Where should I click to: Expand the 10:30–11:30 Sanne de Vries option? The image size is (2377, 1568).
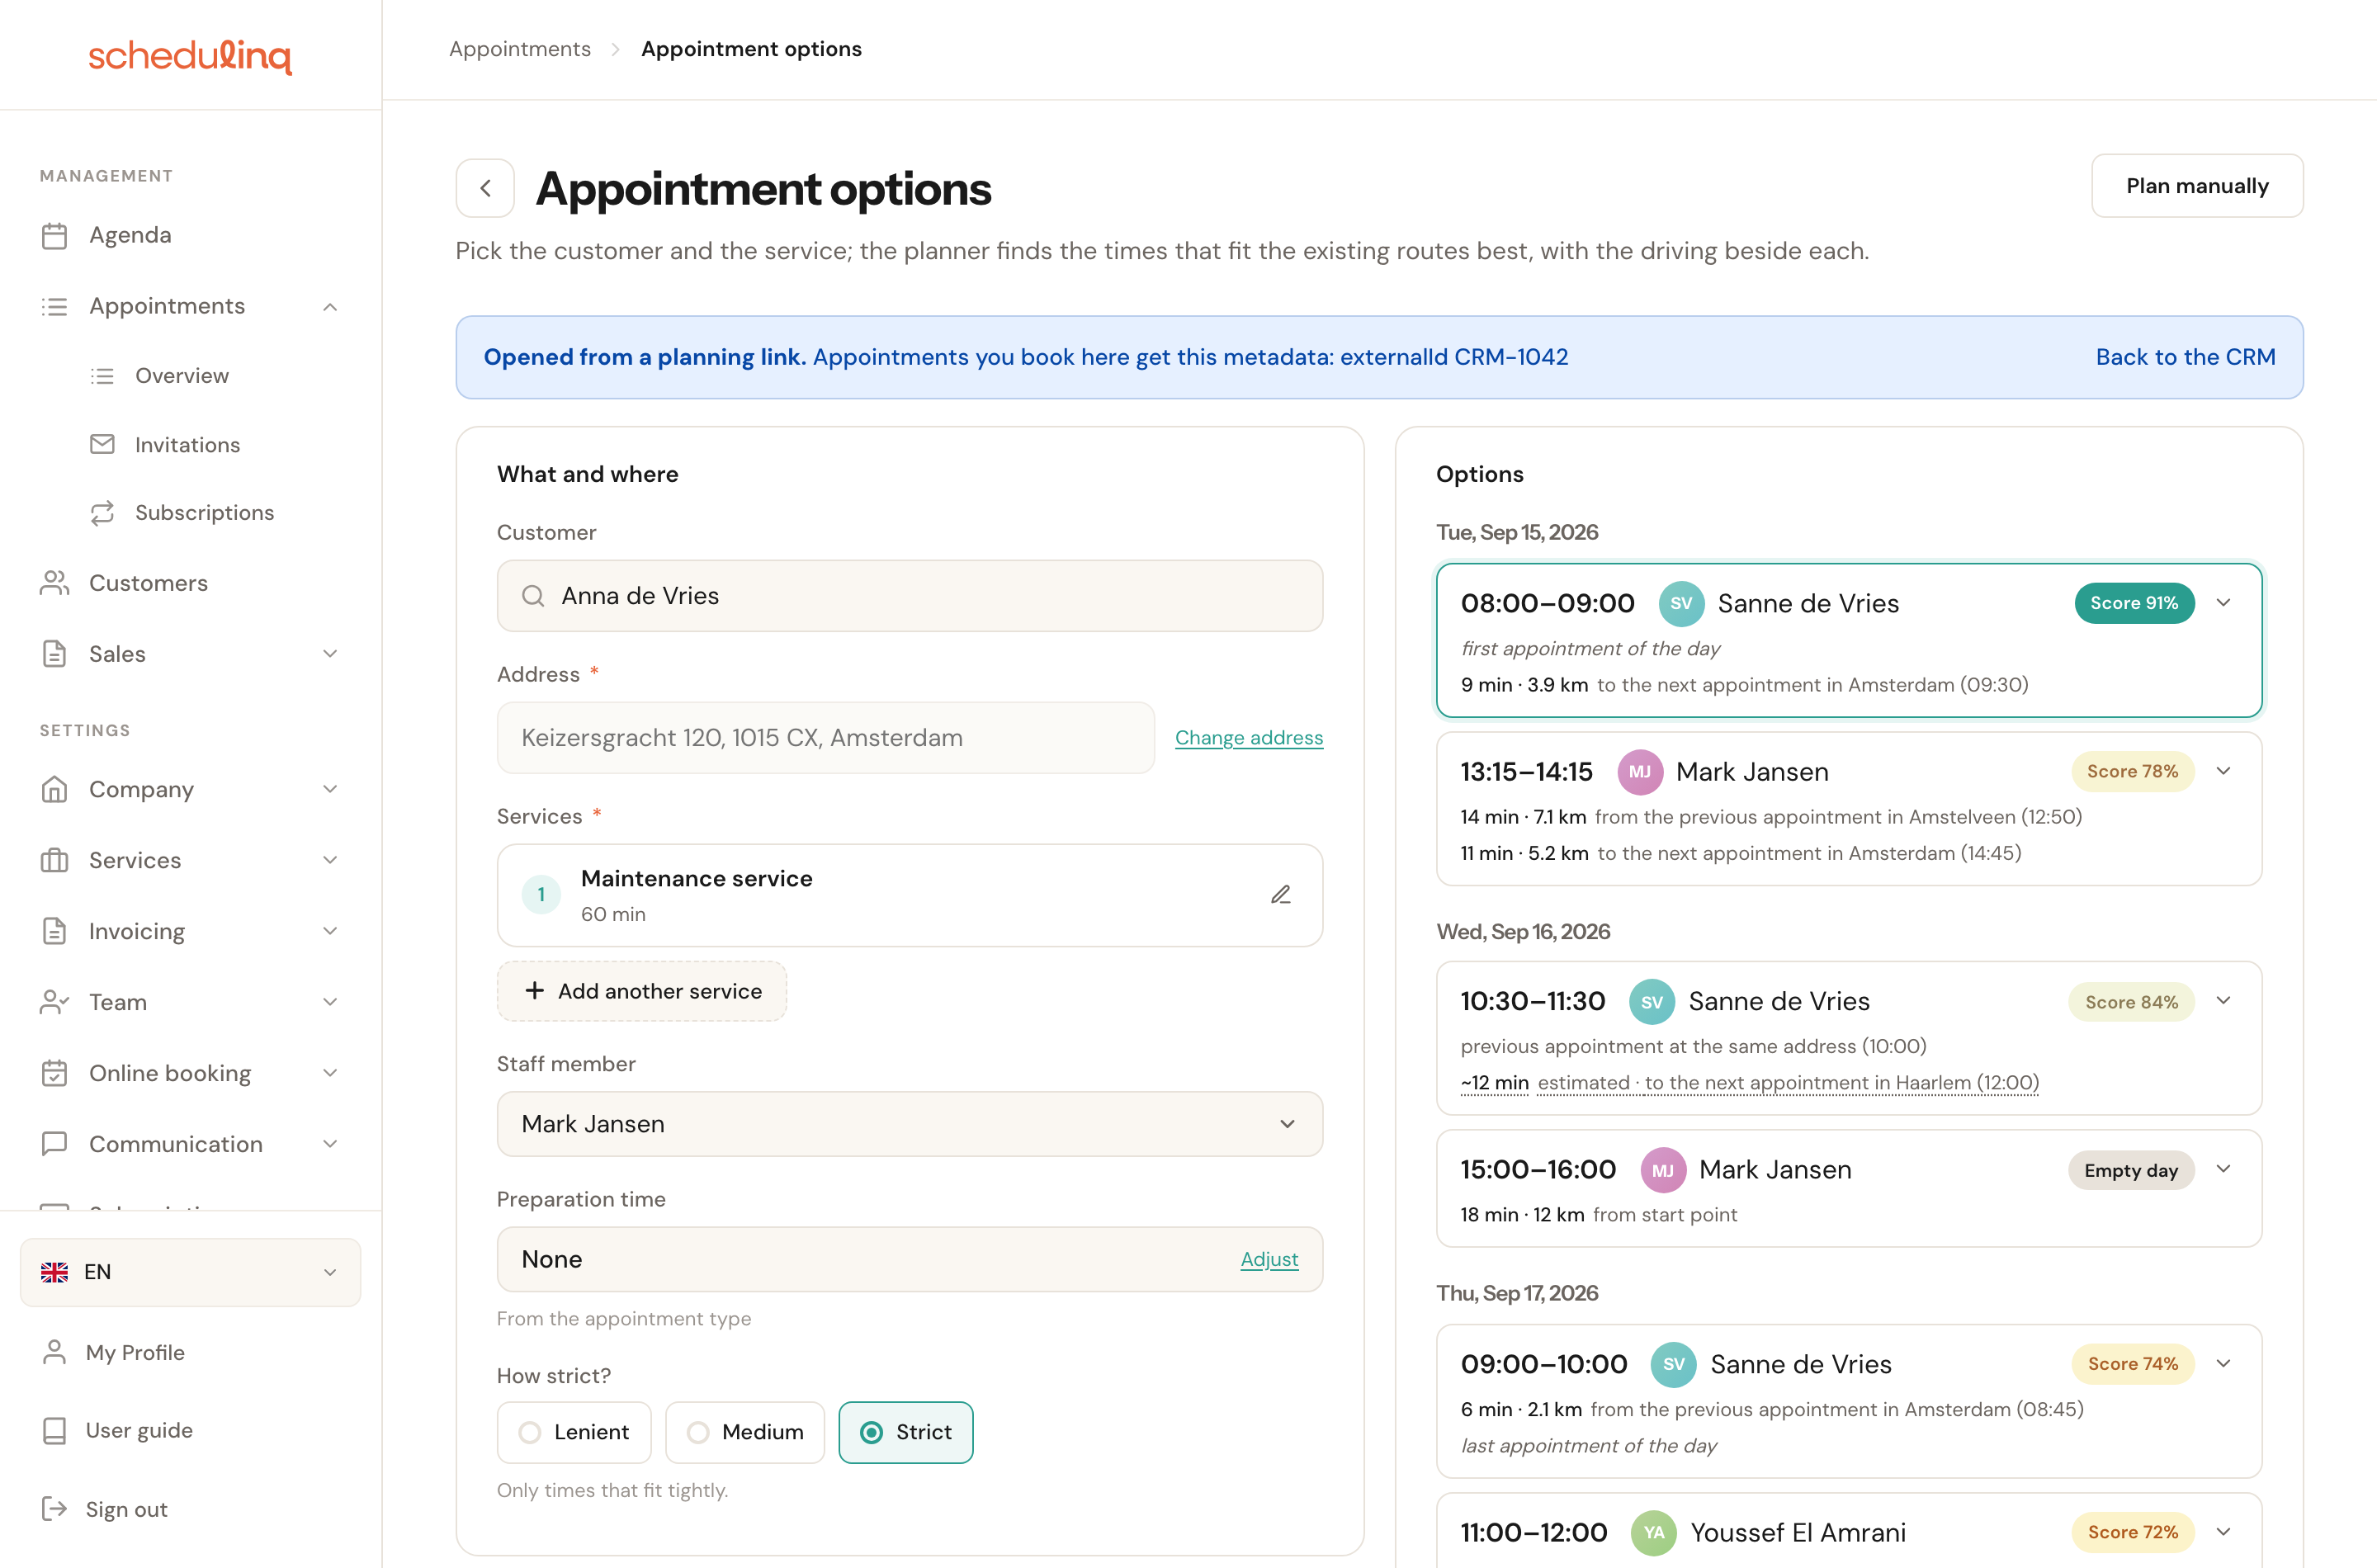pos(2223,1001)
